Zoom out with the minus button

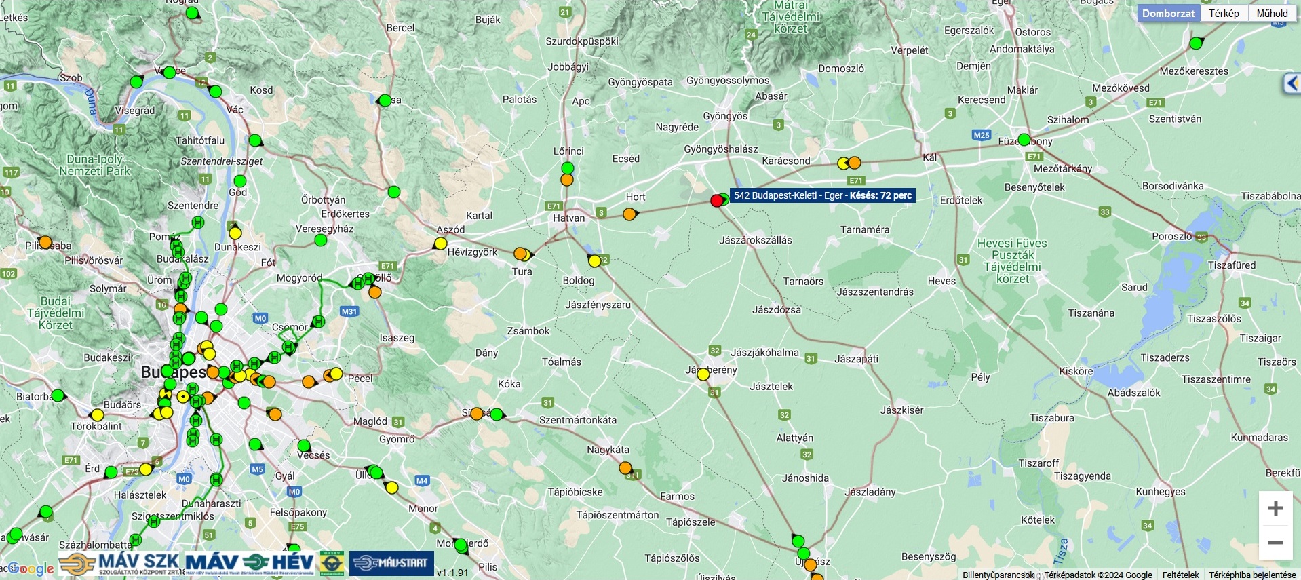coord(1276,543)
